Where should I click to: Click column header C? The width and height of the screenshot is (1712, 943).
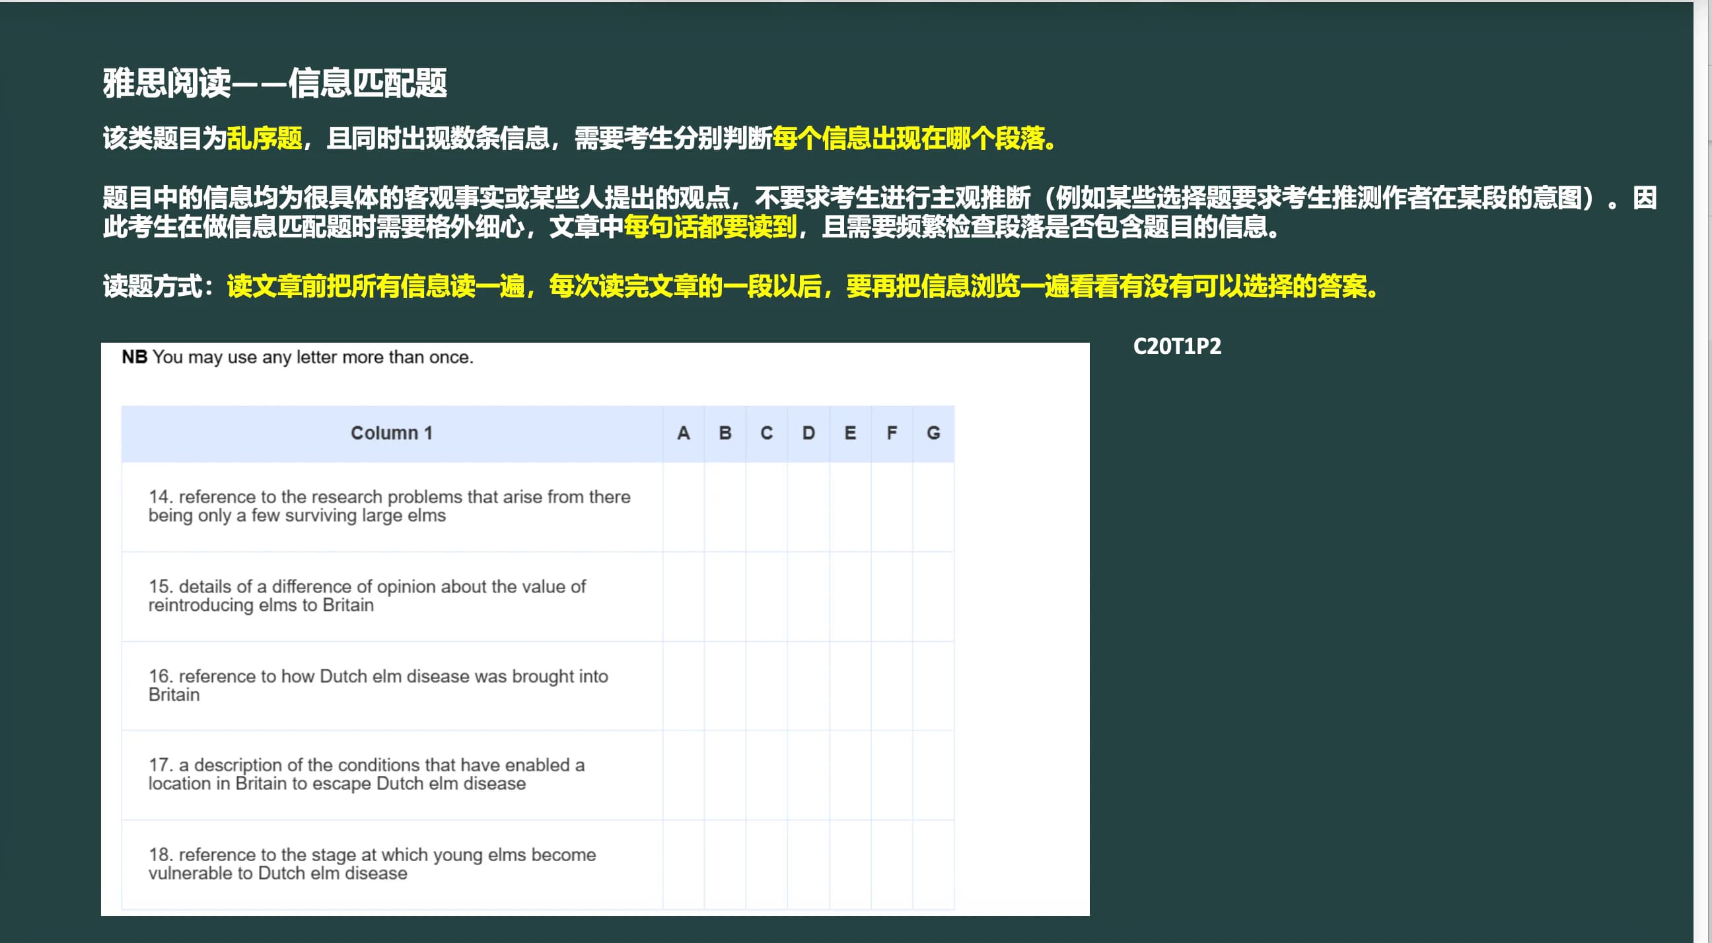click(x=766, y=433)
